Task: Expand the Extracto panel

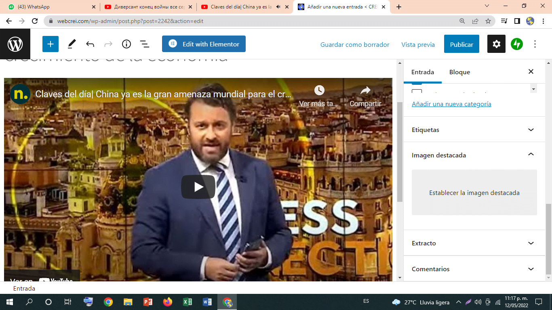Action: pyautogui.click(x=474, y=243)
